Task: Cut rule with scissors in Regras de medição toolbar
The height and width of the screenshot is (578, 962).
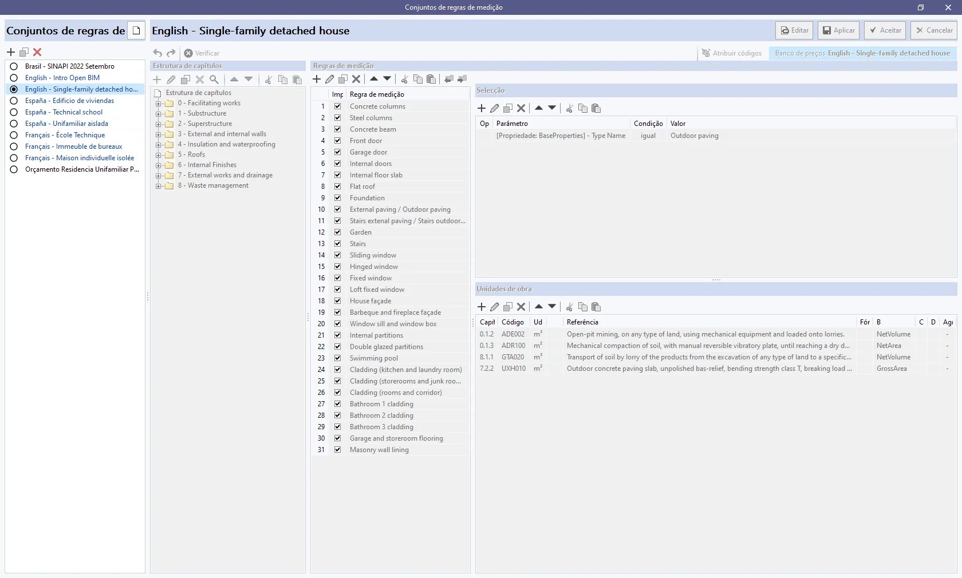Action: click(x=404, y=79)
